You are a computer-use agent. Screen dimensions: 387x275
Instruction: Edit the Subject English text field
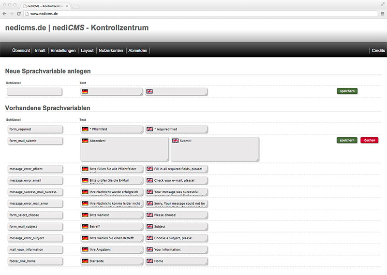tap(177, 227)
